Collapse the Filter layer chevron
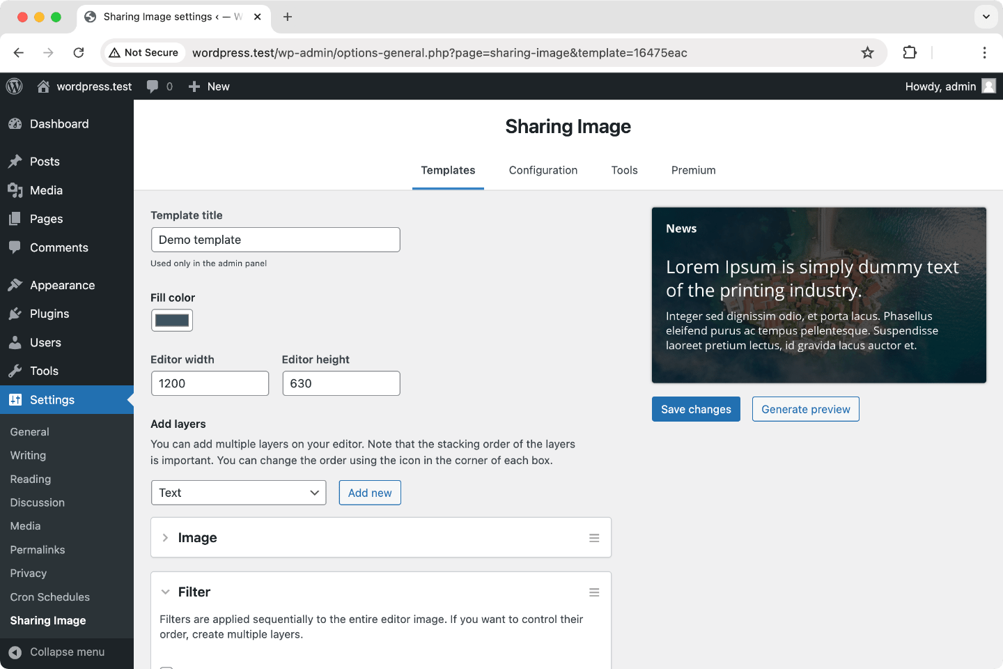 (x=165, y=592)
